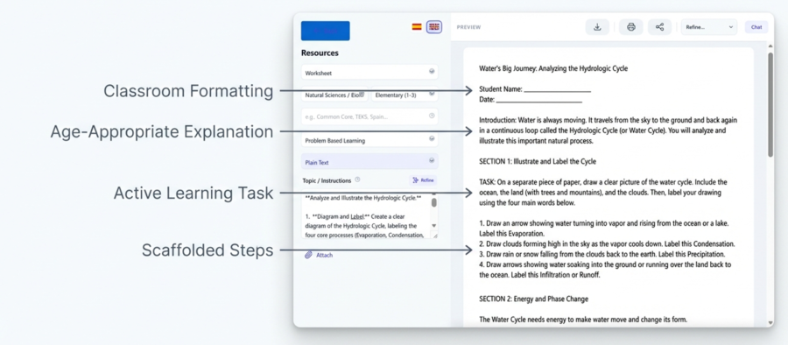Open the Refine... dropdown in the preview bar
This screenshot has height=345, width=788.
[709, 27]
